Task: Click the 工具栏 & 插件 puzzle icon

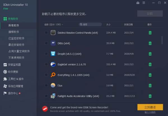Action: coord(5,79)
